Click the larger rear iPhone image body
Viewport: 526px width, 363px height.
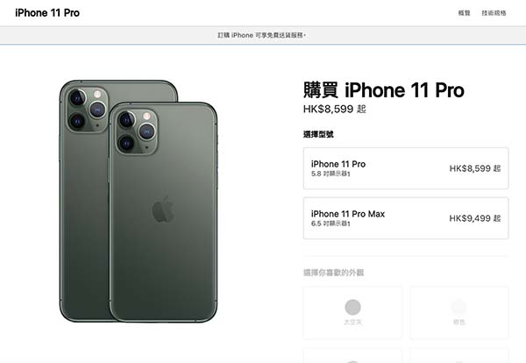(84, 202)
